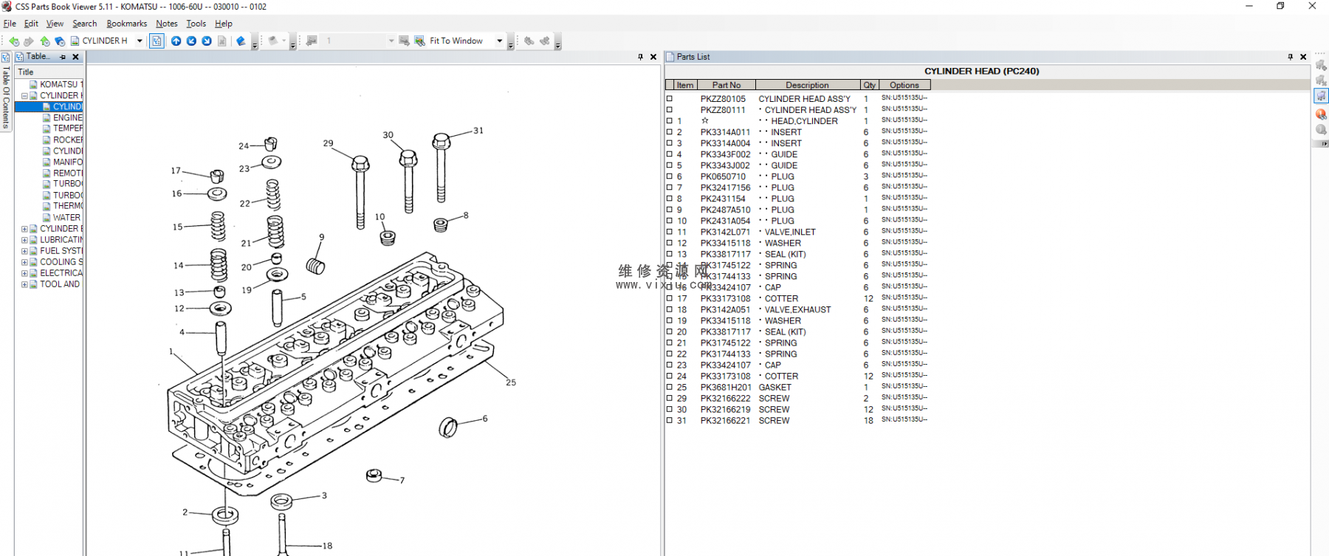Expand the COOLING SYSTEM tree node
Viewport: 1329px width, 556px height.
24,262
